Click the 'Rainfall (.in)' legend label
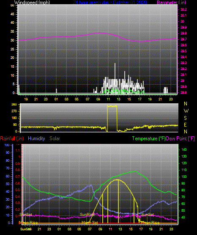Image resolution: width=197 pixels, height=235 pixels. [12, 138]
